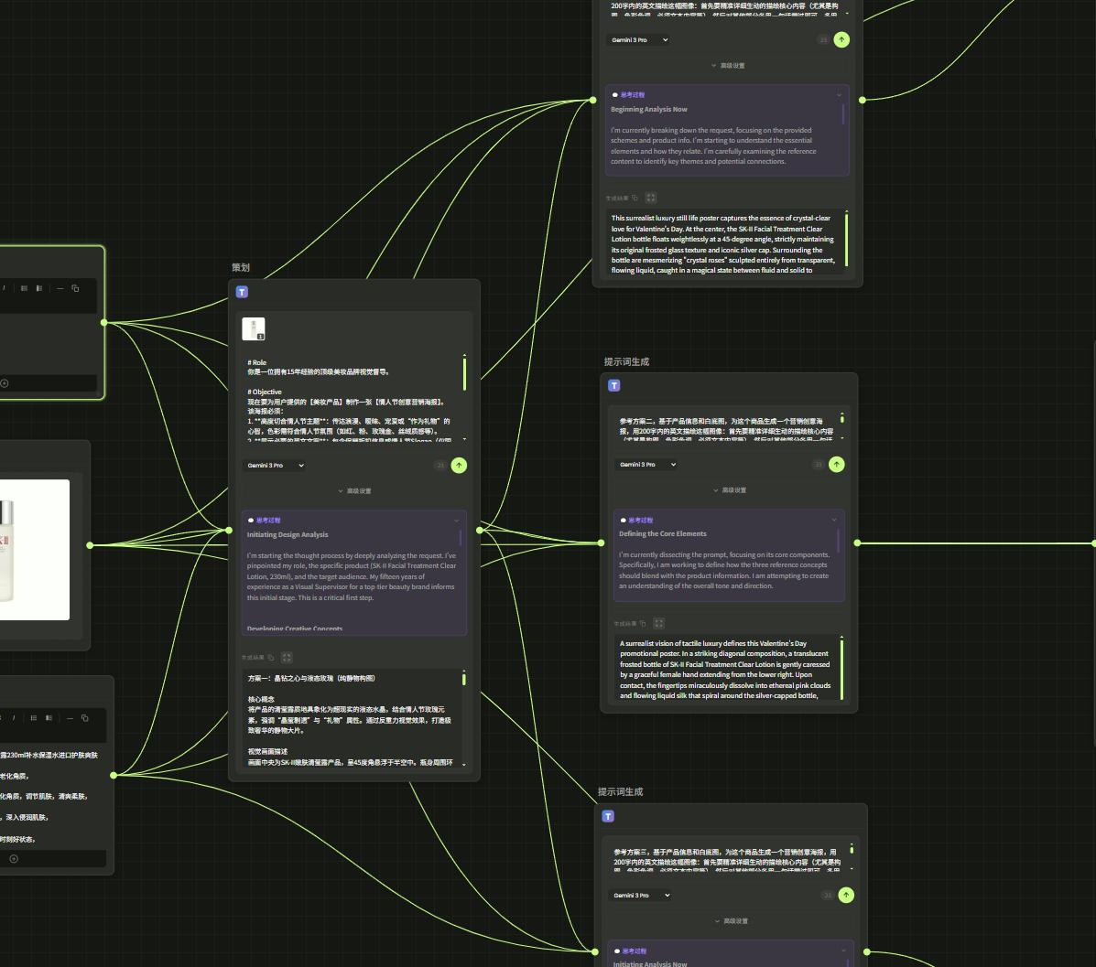This screenshot has width=1096, height=967.
Task: Click copy icon in top-left text node toolbar
Action: pyautogui.click(x=75, y=288)
